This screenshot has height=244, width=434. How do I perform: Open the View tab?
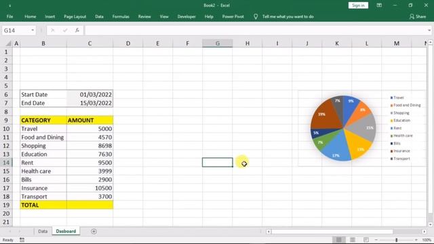coord(164,16)
